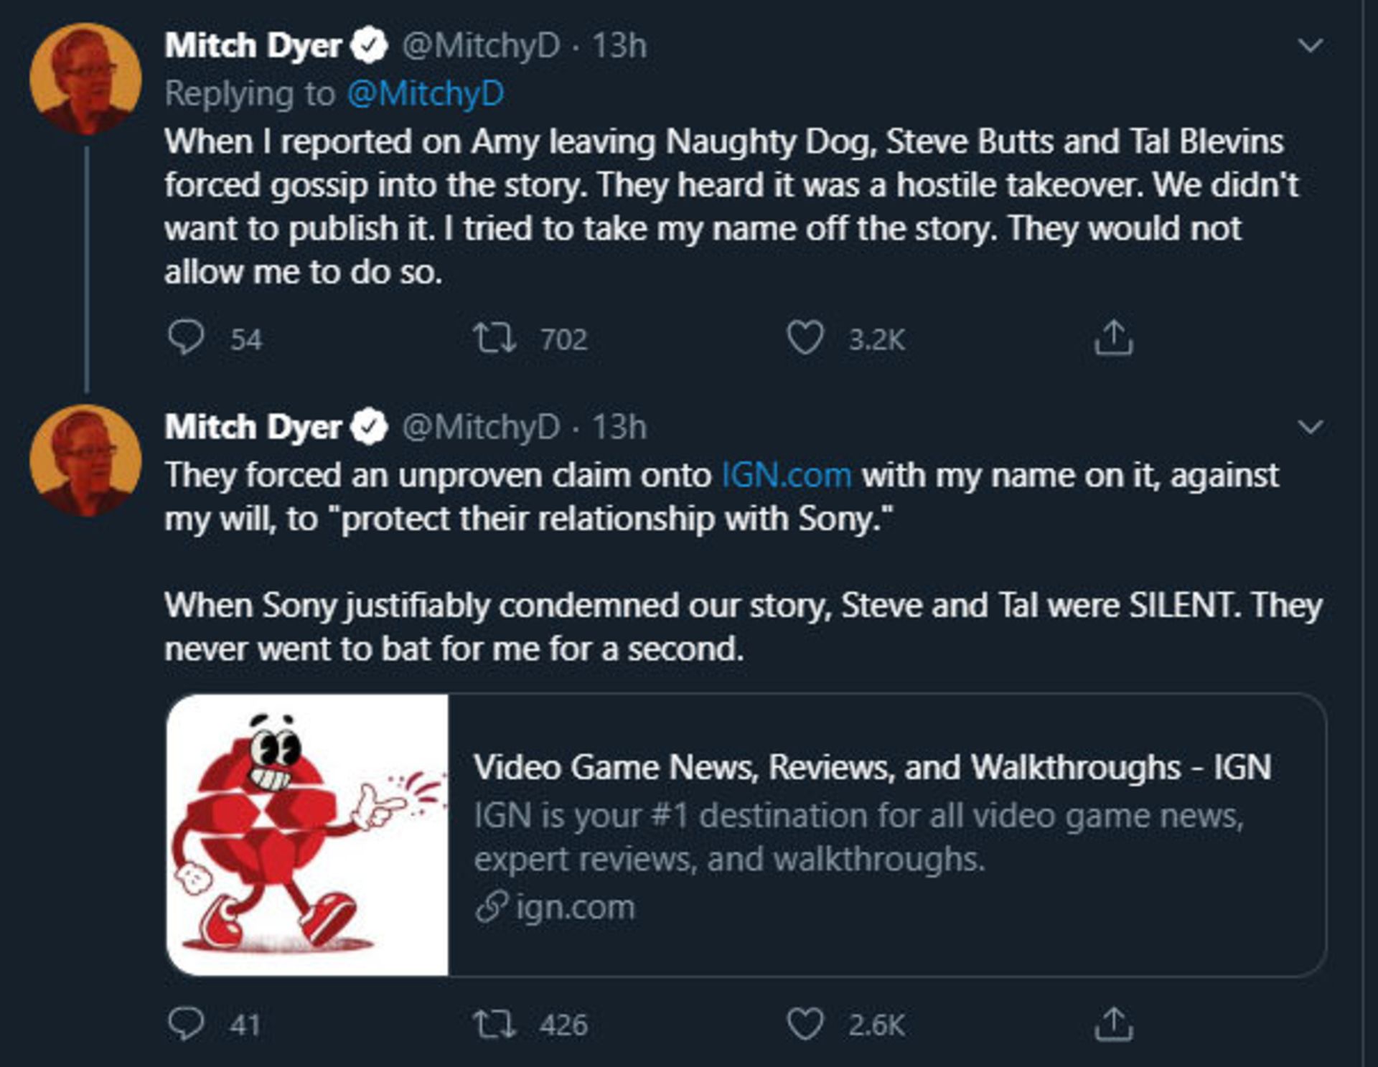Reply to the first tweet with 54 replies
The width and height of the screenshot is (1378, 1067).
187,337
